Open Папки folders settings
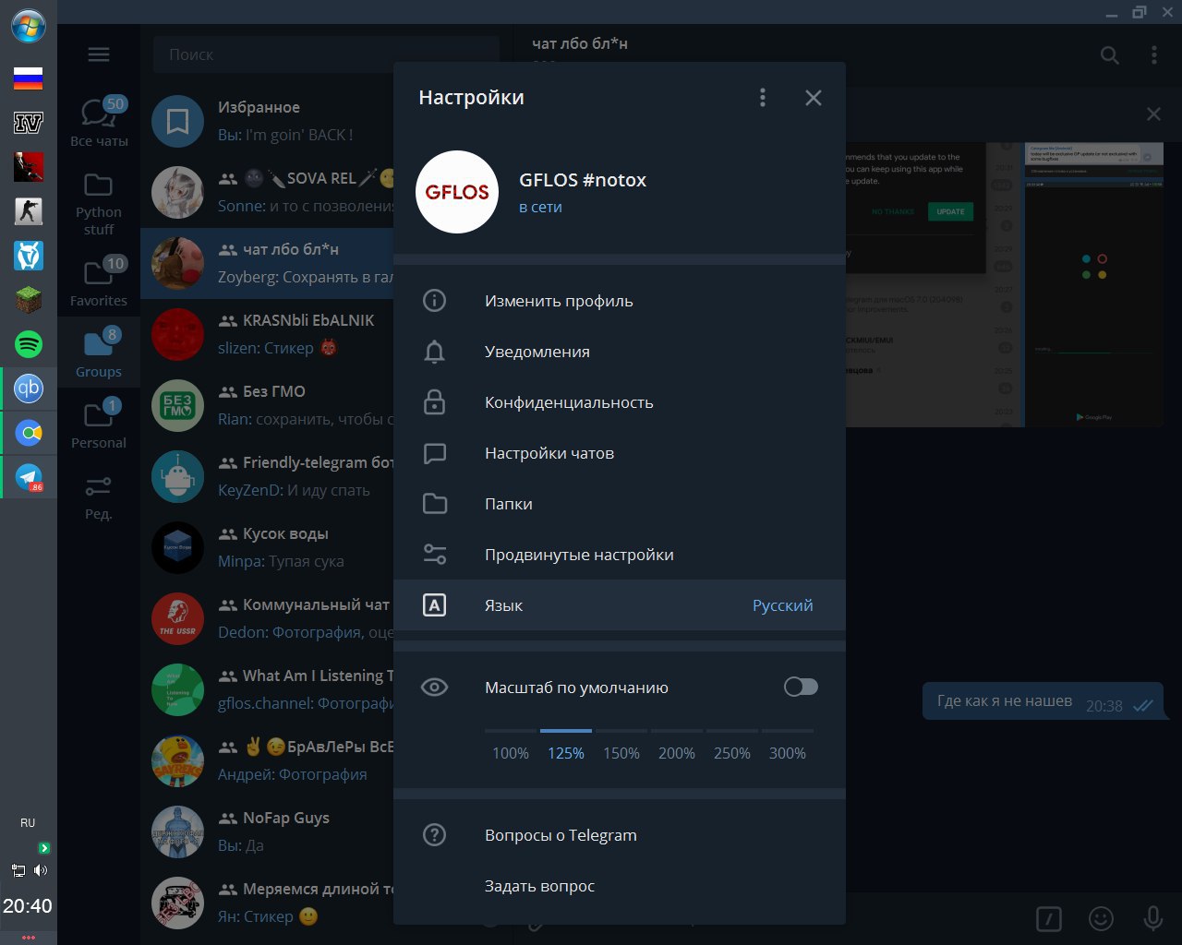 tap(620, 504)
